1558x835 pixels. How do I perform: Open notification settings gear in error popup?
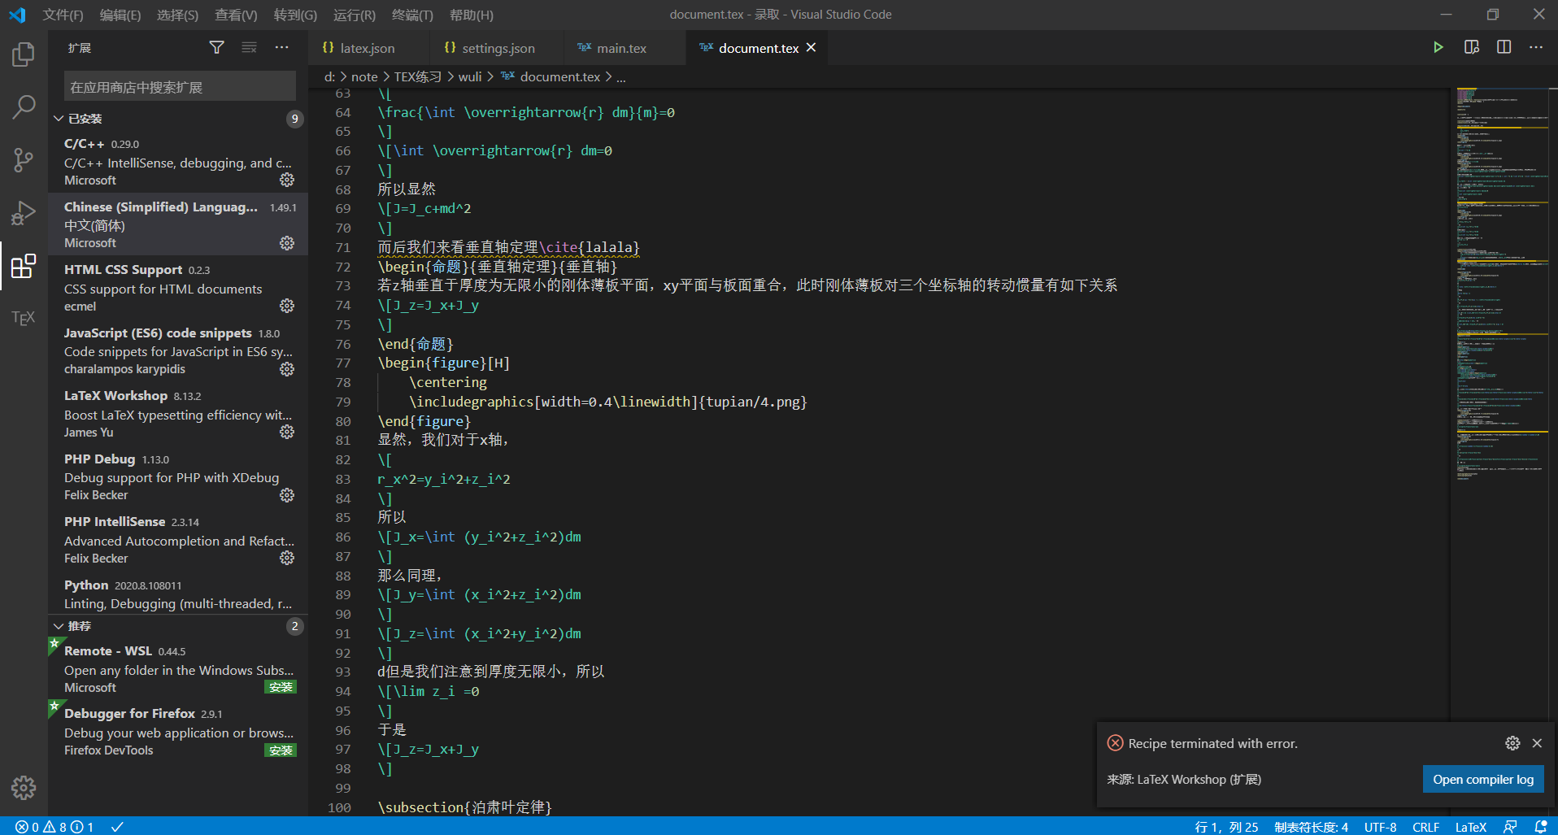click(x=1512, y=742)
